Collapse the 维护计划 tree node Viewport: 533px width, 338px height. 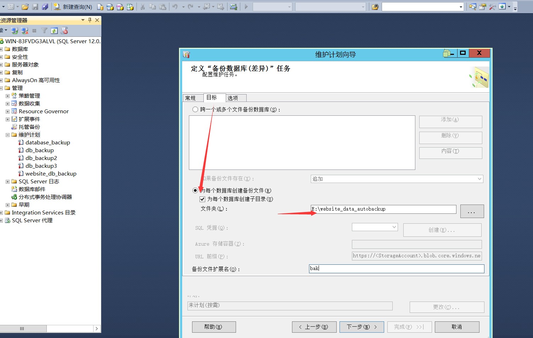pyautogui.click(x=7, y=134)
